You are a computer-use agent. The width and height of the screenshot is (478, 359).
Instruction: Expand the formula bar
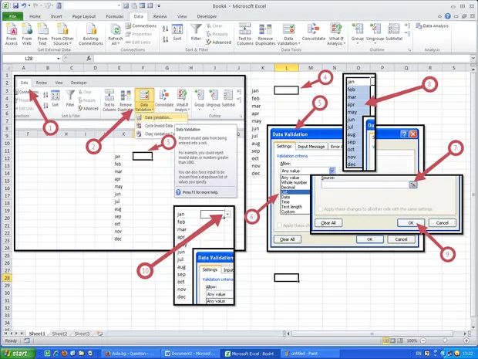473,58
